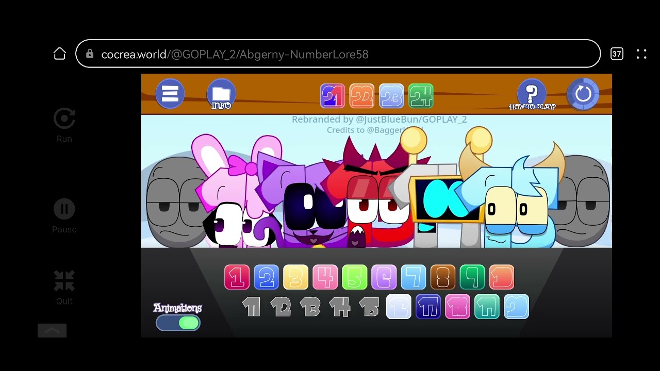Image resolution: width=660 pixels, height=371 pixels.
Task: Pick the navy number 17 tile
Action: (x=428, y=307)
